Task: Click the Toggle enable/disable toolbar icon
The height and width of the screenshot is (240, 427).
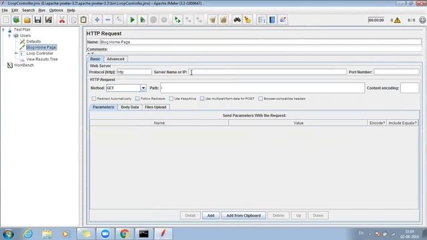Action: coord(119,19)
